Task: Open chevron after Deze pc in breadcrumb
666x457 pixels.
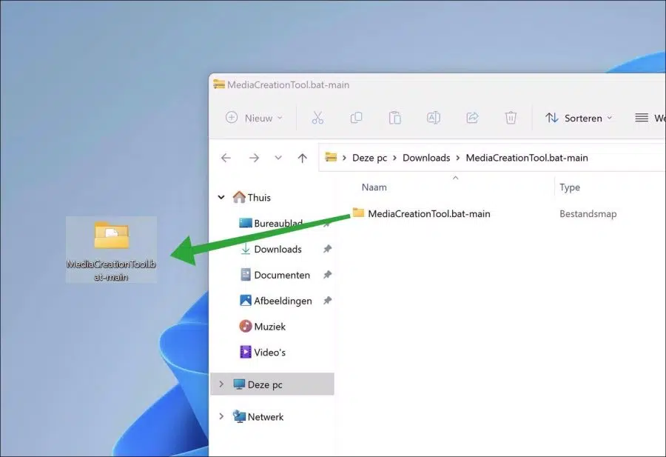Action: [x=394, y=158]
